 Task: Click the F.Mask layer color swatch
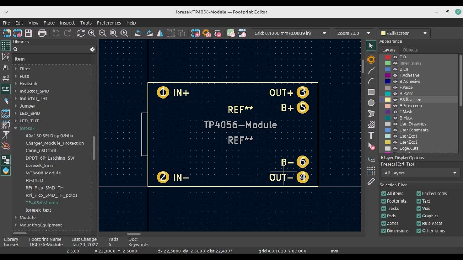(388, 112)
